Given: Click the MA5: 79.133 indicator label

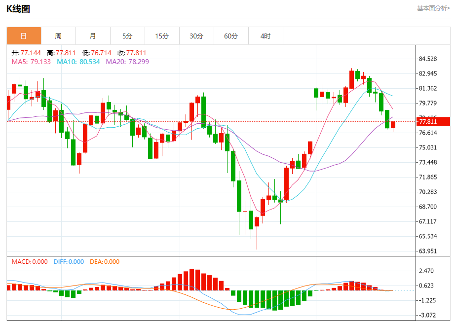Looking at the screenshot, I should click(x=31, y=62).
